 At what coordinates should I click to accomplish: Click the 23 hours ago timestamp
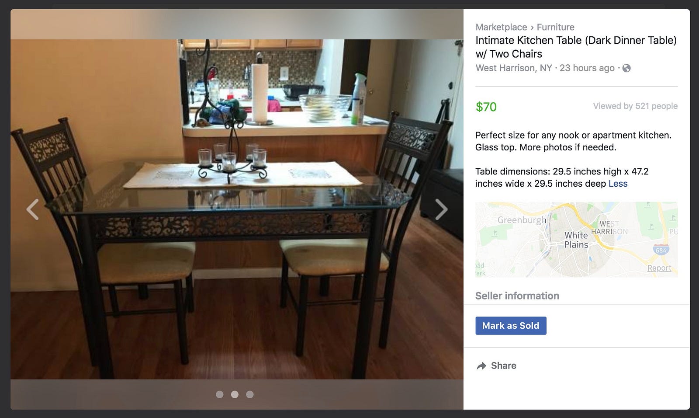tap(587, 68)
